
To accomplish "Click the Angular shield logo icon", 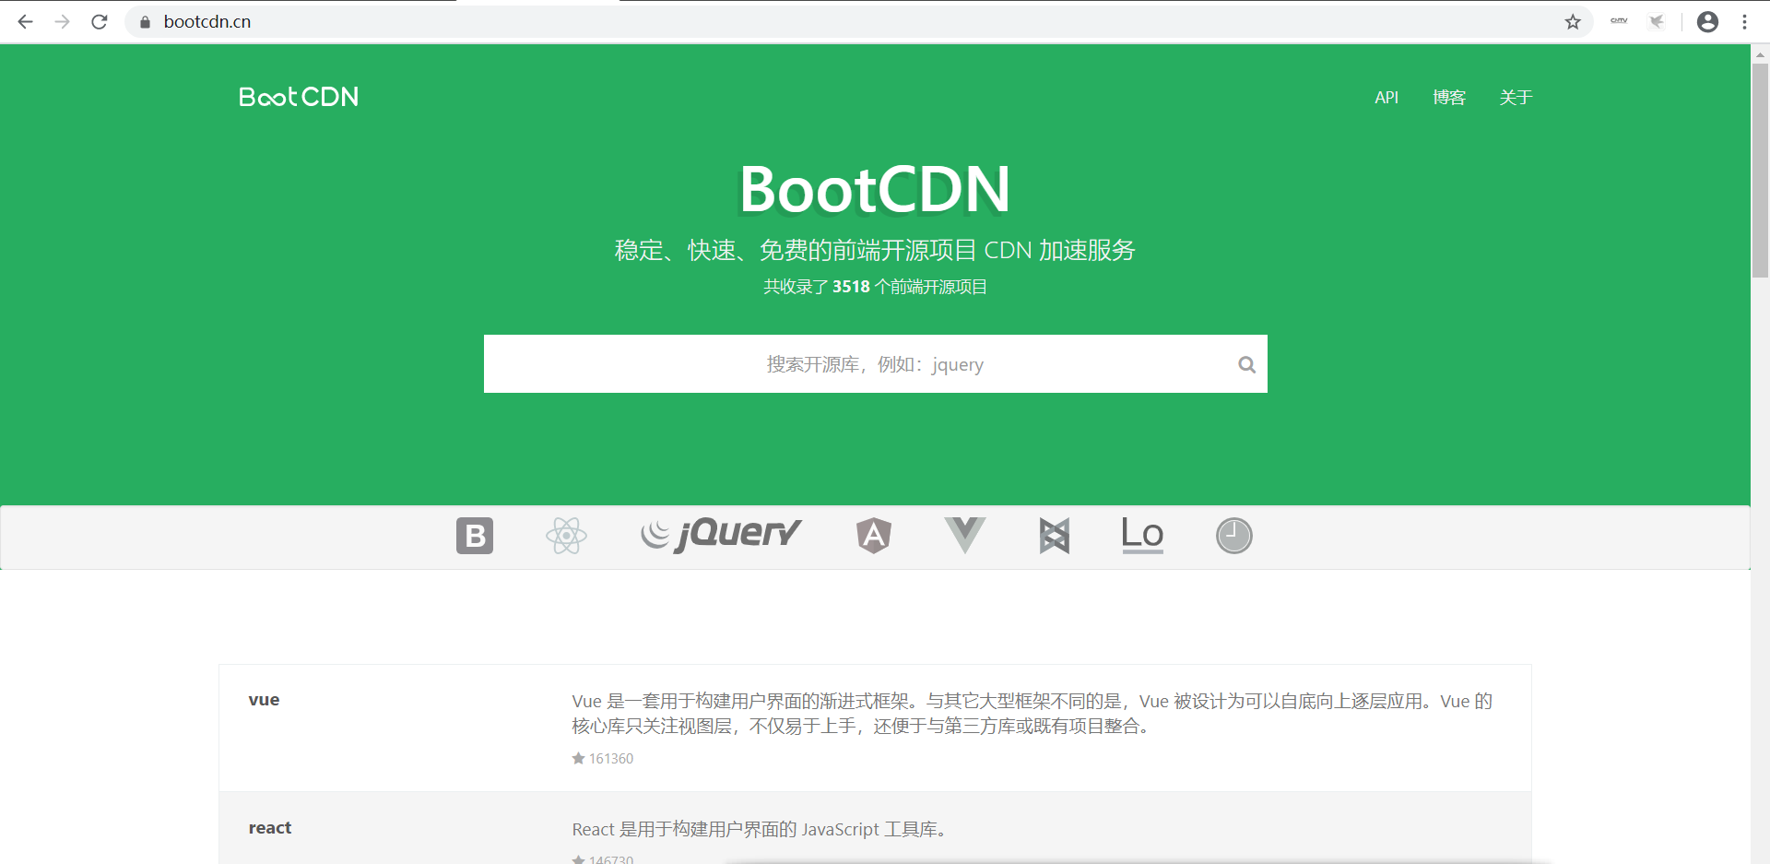I will click(873, 535).
